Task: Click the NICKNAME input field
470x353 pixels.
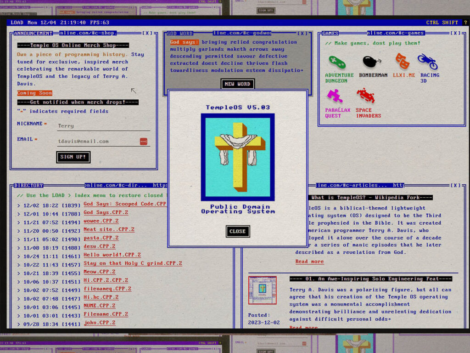Action: click(103, 126)
